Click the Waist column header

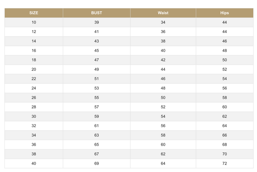pos(163,13)
